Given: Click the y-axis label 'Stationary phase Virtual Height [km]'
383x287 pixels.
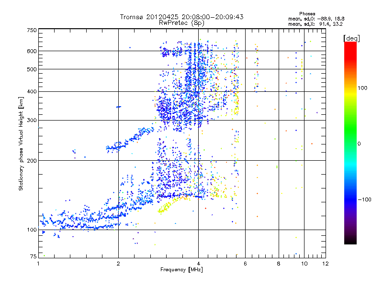Looking at the screenshot, I should tap(21, 143).
